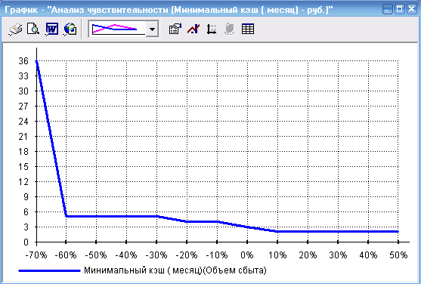Click y-axis value "30"
421x284 pixels.
point(23,91)
